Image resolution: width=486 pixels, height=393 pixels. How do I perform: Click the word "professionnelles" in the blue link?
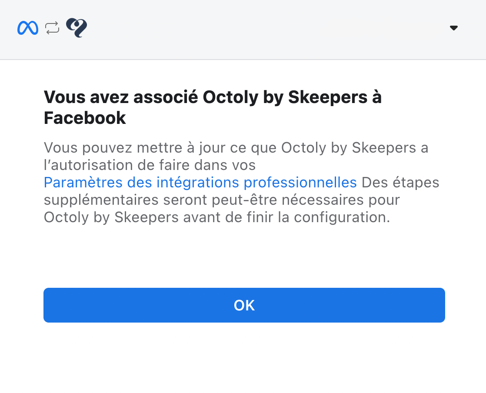[300, 183]
